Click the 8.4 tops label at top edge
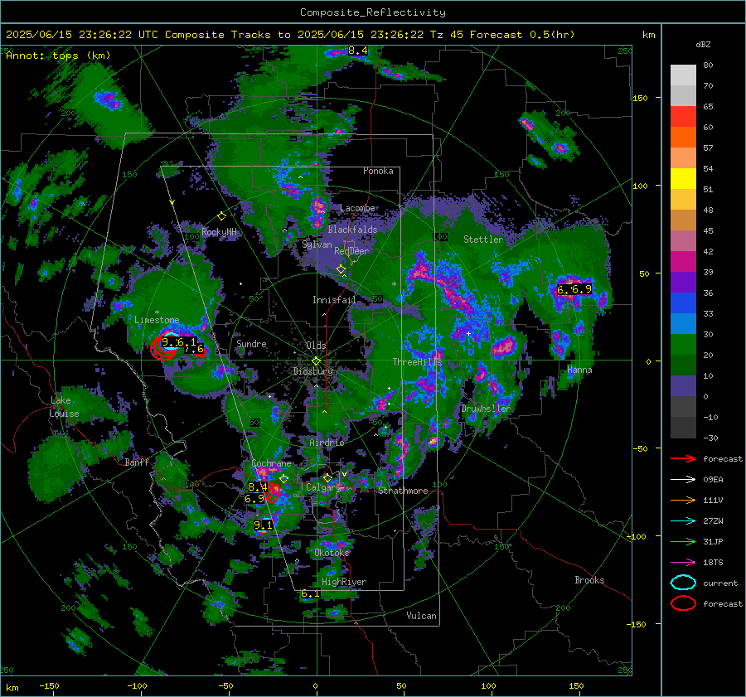The height and width of the screenshot is (697, 746). click(358, 51)
